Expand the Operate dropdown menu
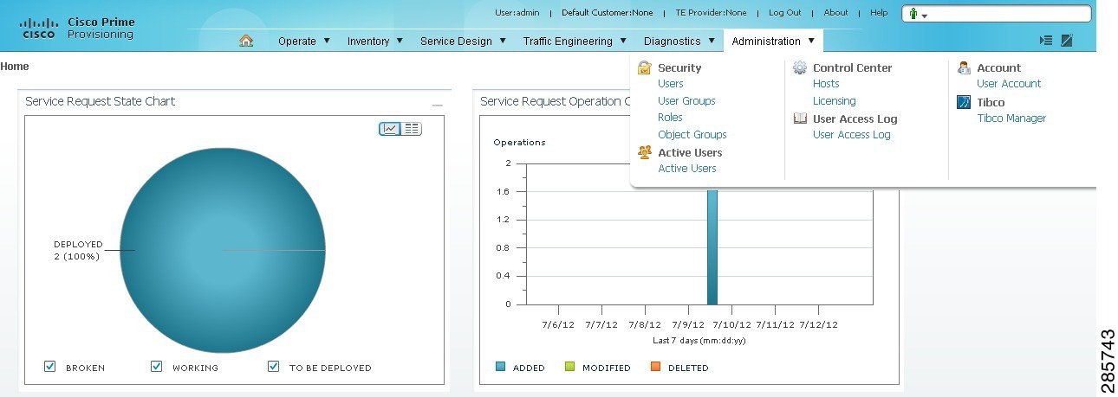Screen dimensions: 1118x397 [304, 41]
